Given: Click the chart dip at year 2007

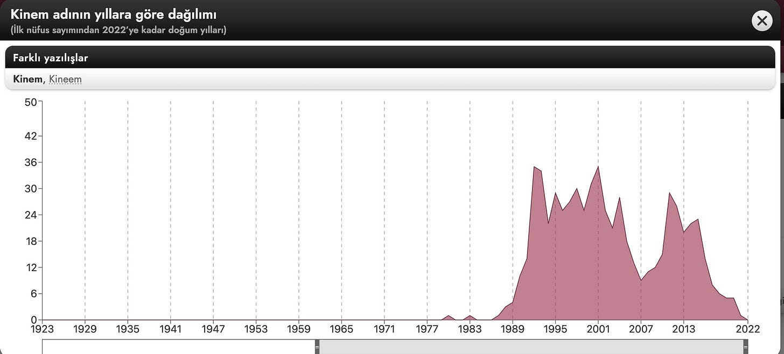Looking at the screenshot, I should click(x=641, y=280).
